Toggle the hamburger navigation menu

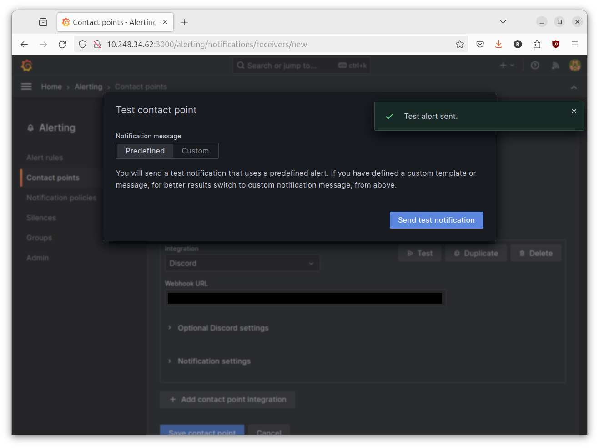26,87
